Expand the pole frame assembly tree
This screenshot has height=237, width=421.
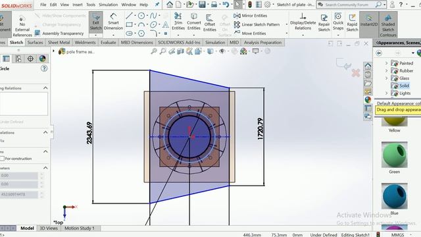tap(53, 51)
